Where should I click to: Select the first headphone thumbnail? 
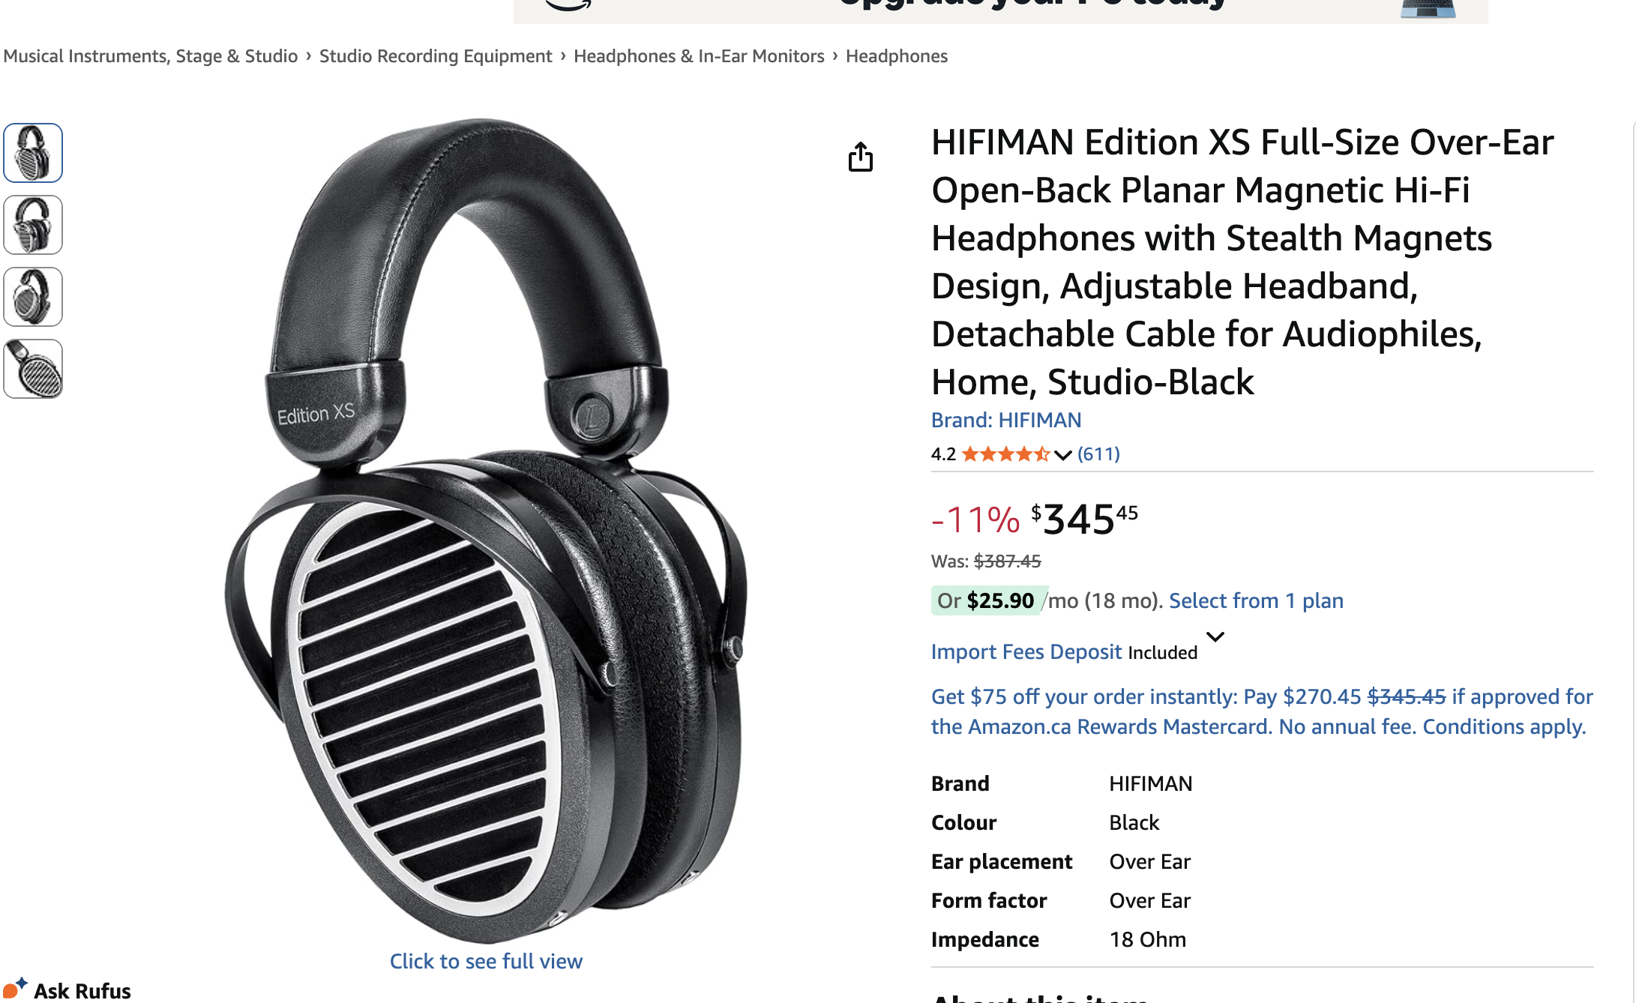pos(33,153)
